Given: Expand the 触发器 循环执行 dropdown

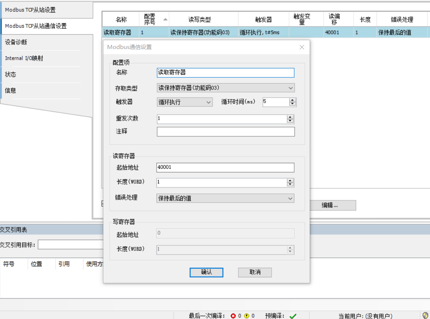Looking at the screenshot, I should 209,102.
